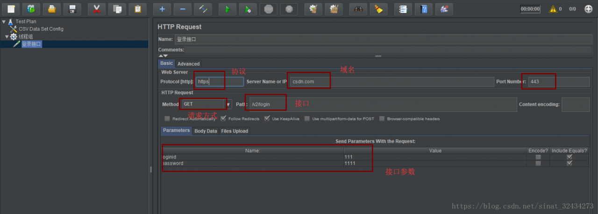This screenshot has height=214, width=598.
Task: Open the Parameters tab
Action: [x=177, y=131]
